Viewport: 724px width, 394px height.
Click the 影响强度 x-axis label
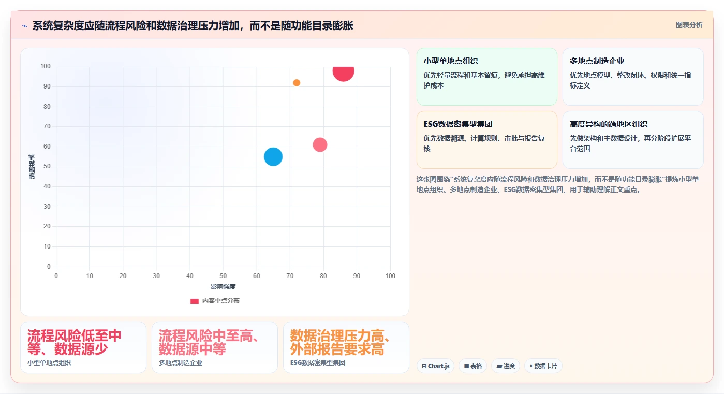(223, 286)
